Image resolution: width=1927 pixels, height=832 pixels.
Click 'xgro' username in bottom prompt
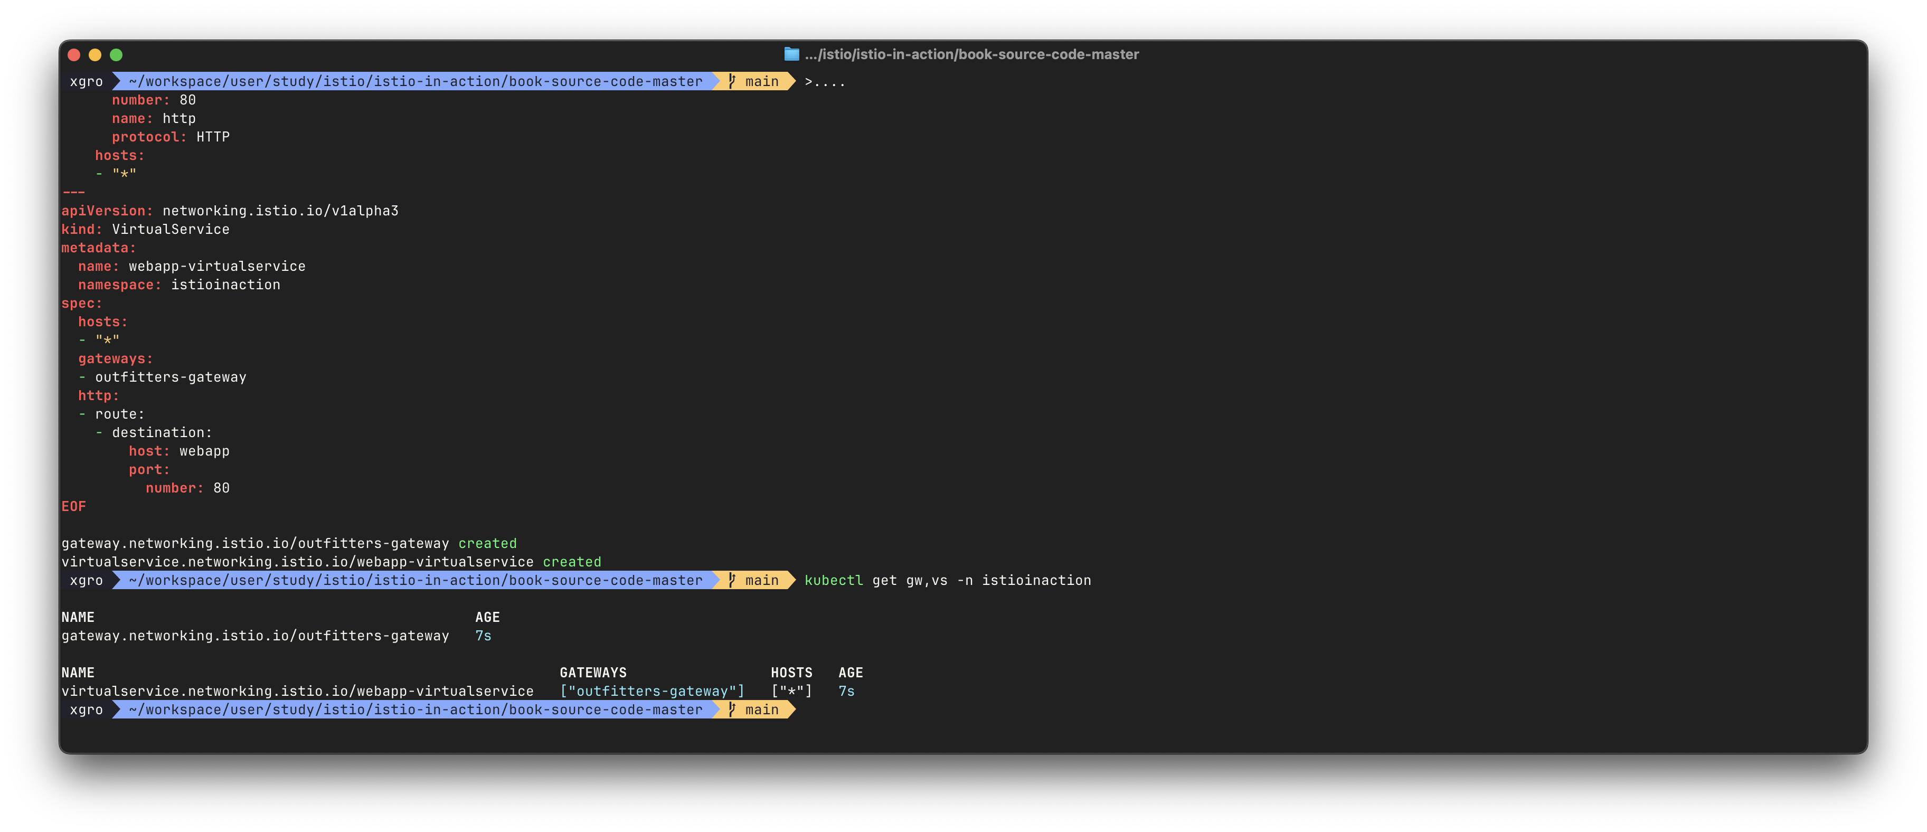86,710
